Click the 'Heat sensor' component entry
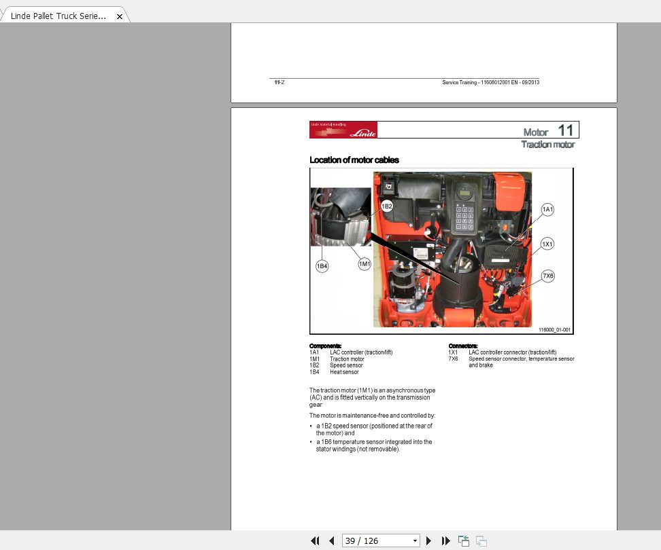 point(344,372)
